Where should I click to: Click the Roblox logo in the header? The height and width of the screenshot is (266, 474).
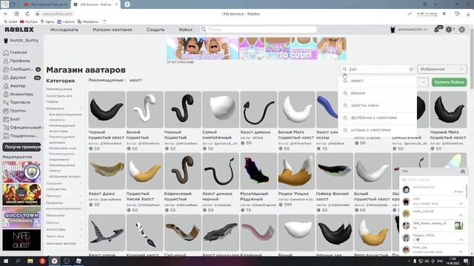point(19,30)
